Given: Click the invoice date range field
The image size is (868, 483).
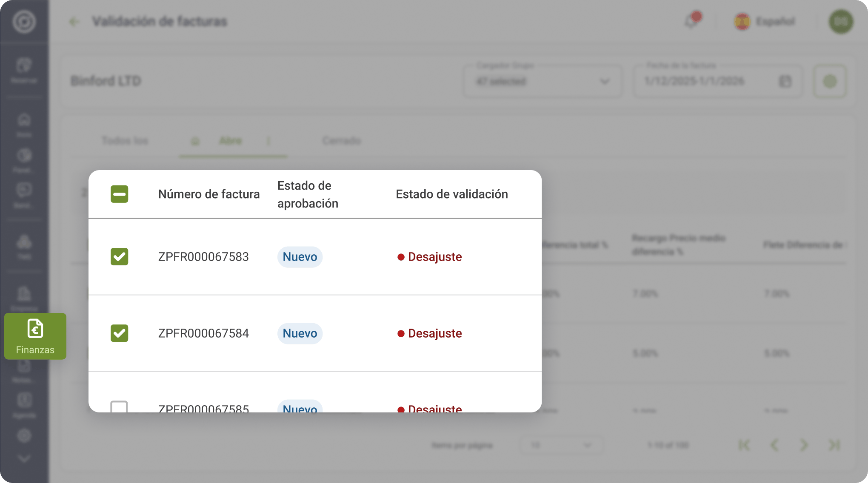Looking at the screenshot, I should [x=718, y=81].
